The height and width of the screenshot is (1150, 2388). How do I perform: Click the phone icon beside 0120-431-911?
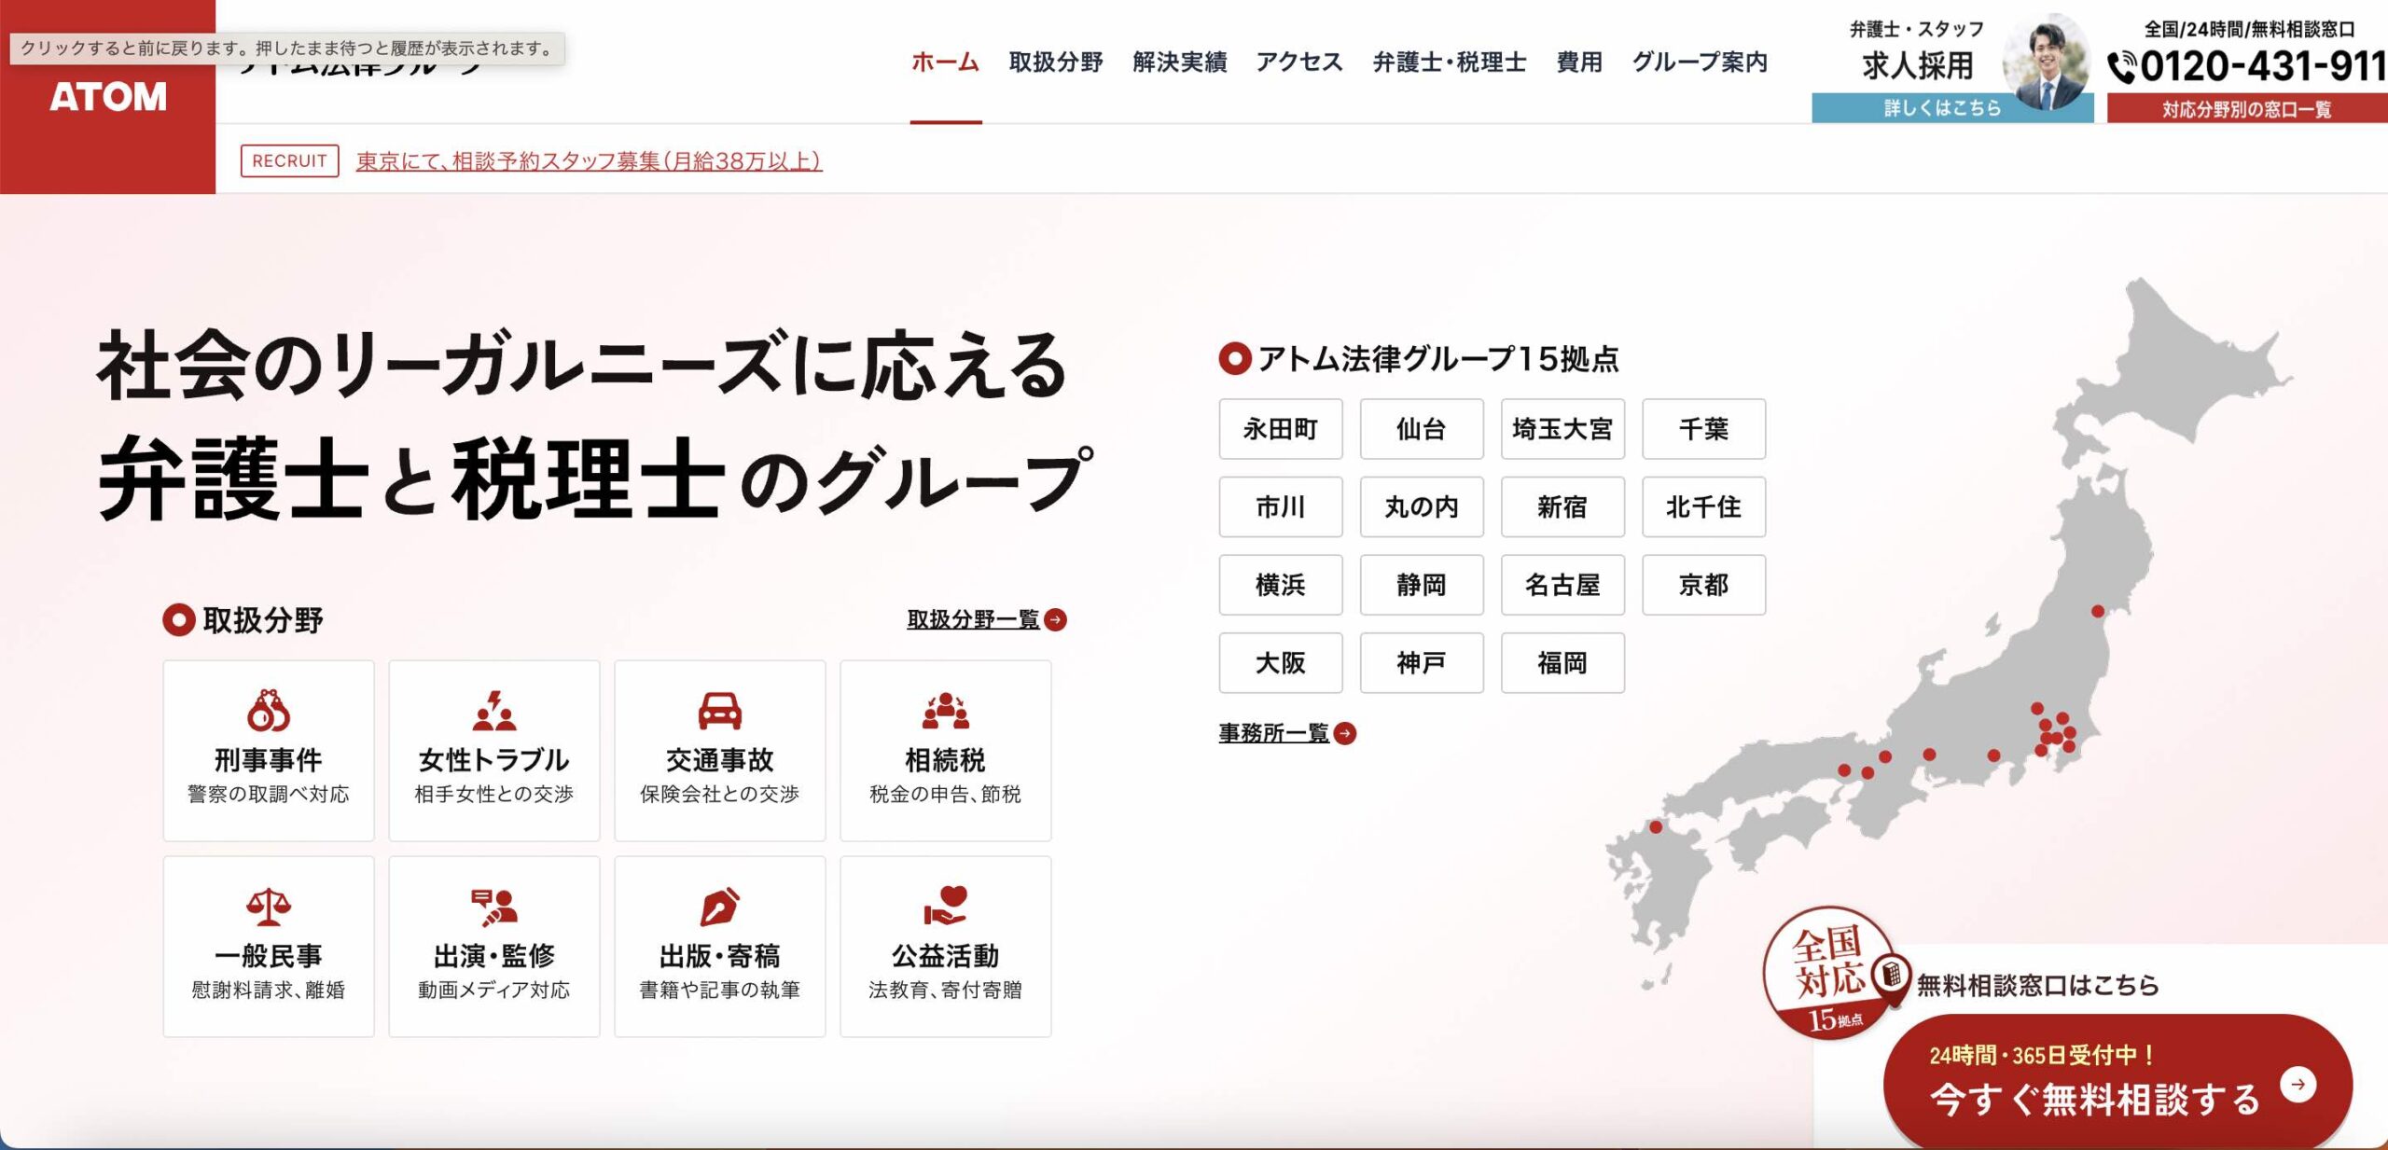2121,67
